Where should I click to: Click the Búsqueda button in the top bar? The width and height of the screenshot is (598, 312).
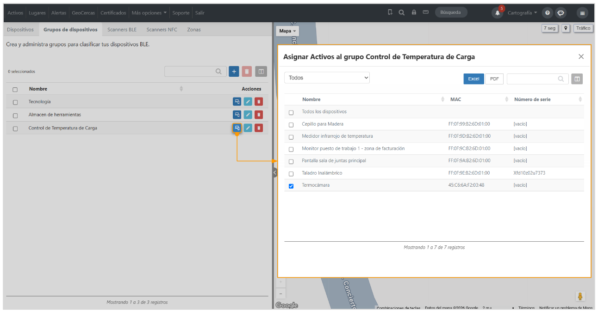pyautogui.click(x=451, y=12)
